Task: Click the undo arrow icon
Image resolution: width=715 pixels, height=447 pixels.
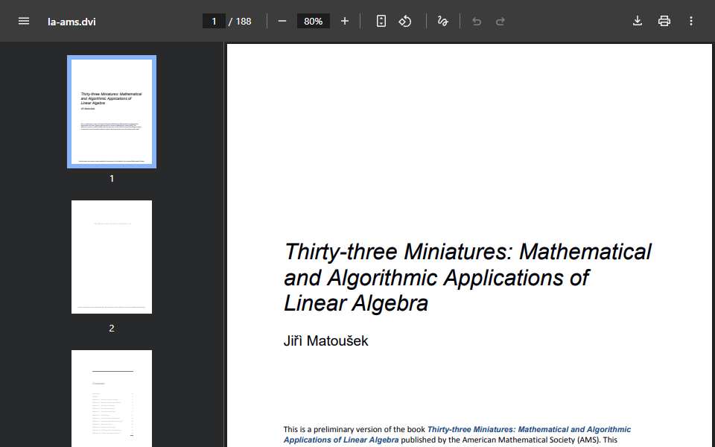Action: (477, 22)
